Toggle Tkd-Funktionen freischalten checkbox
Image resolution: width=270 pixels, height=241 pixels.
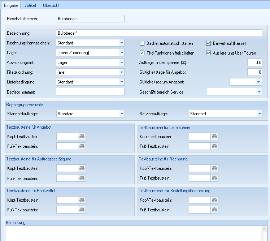click(x=142, y=53)
